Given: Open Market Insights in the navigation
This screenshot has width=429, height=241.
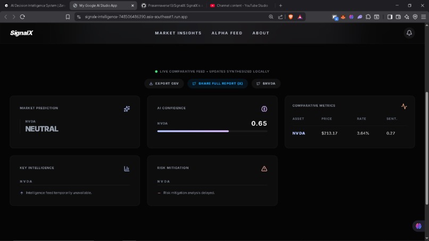Looking at the screenshot, I should point(178,33).
